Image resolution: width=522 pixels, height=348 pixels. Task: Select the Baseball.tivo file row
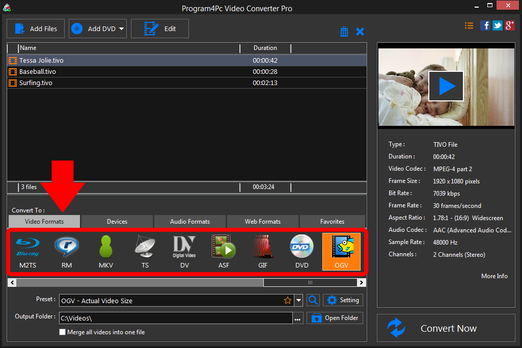point(187,72)
